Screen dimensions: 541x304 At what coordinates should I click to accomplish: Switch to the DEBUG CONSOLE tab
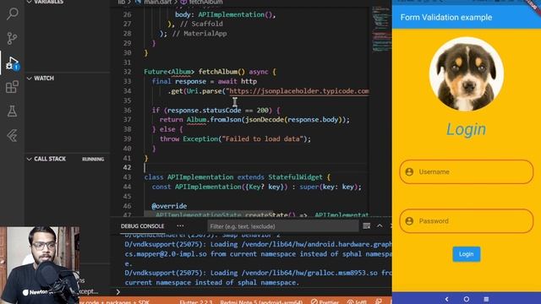click(142, 226)
